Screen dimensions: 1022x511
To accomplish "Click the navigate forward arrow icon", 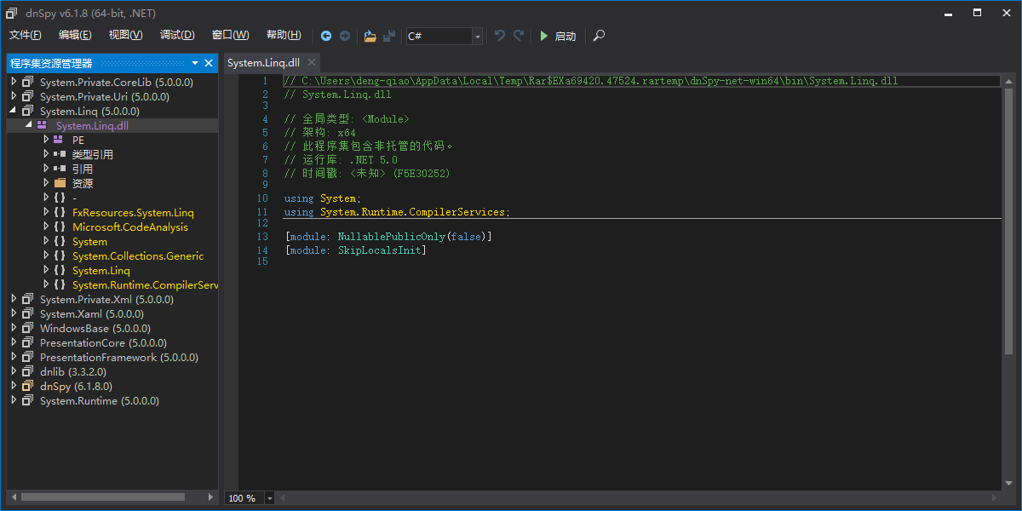I will (x=345, y=36).
